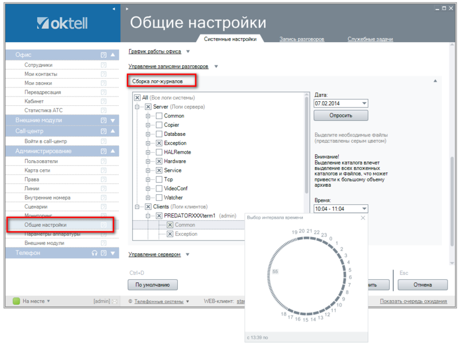Switch to Запись разговоров tab
The image size is (461, 347).
[x=302, y=39]
